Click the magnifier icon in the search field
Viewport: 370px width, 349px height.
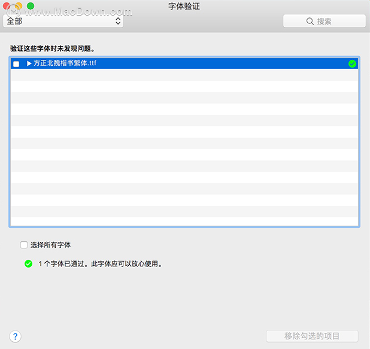click(x=310, y=21)
